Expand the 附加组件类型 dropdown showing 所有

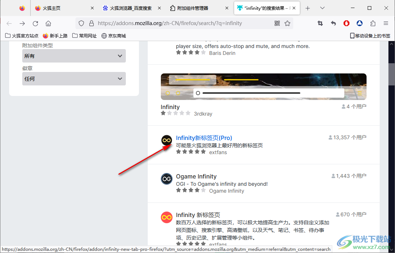(x=74, y=56)
